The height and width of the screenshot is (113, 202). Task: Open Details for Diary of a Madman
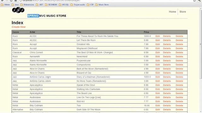click(x=167, y=77)
